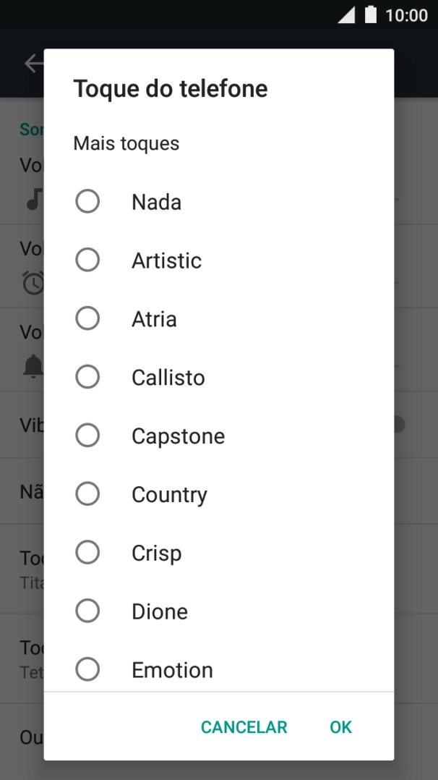The image size is (438, 780).
Task: Select Emotion ringtone radio button
Action: click(87, 670)
